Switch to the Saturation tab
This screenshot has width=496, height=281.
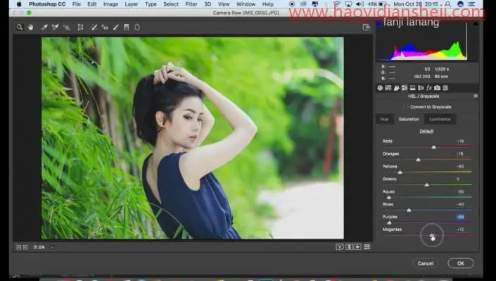coord(409,119)
